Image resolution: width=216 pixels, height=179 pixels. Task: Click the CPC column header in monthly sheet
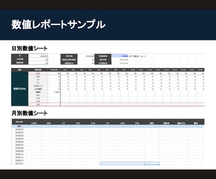click(x=78, y=123)
